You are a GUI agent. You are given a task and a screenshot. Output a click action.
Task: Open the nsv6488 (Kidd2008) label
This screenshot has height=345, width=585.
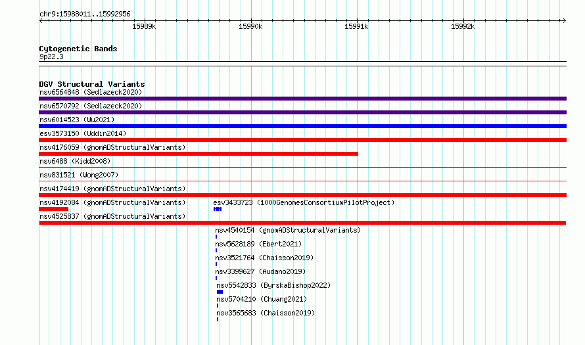coord(75,161)
